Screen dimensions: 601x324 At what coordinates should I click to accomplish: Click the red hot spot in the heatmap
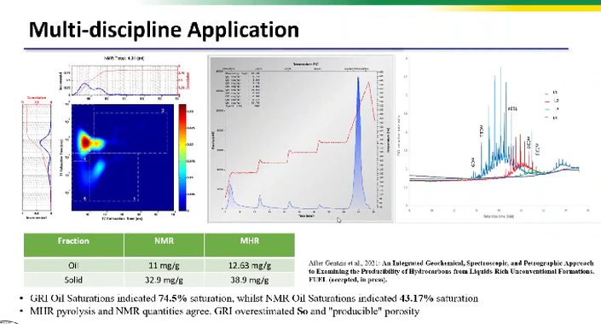tap(84, 142)
